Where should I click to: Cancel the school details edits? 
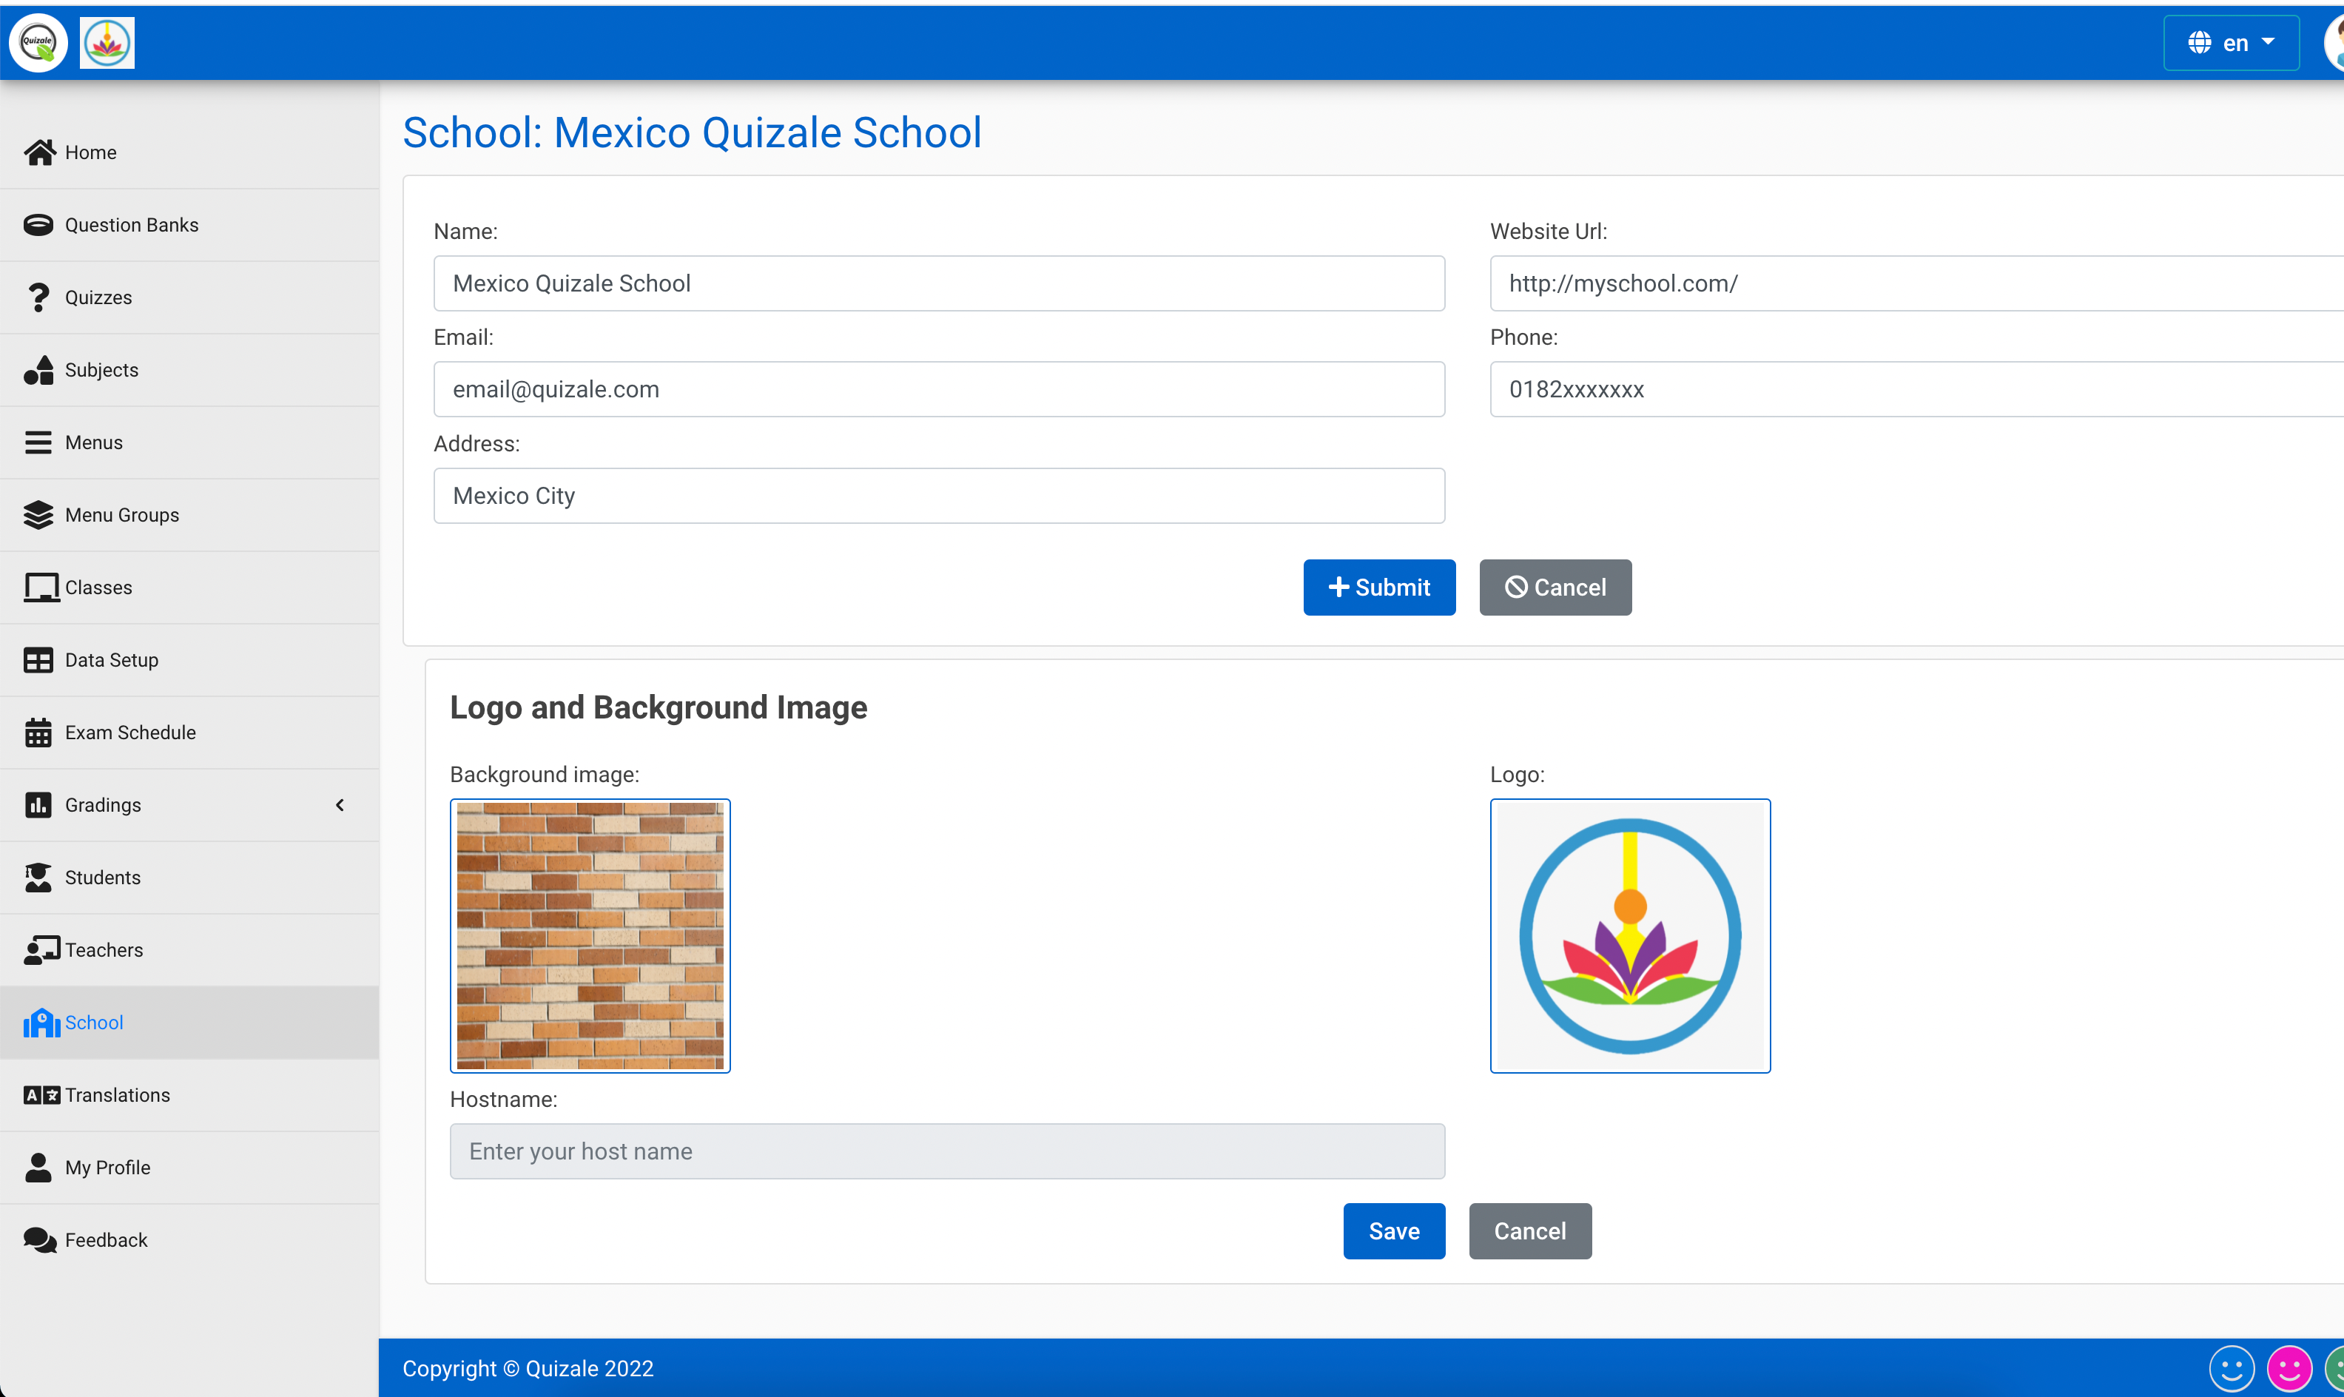[1555, 587]
